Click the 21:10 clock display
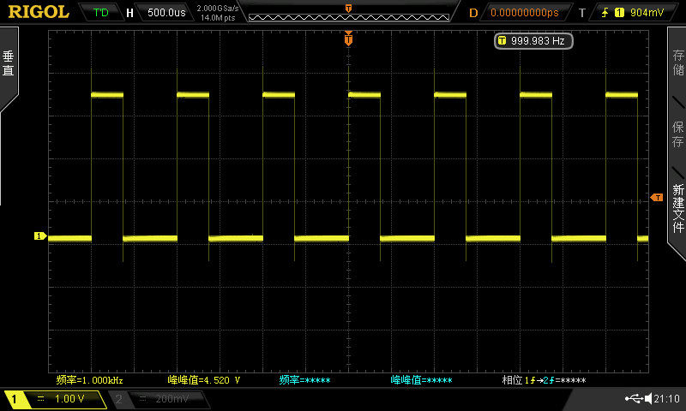Image resolution: width=686 pixels, height=411 pixels. point(667,398)
